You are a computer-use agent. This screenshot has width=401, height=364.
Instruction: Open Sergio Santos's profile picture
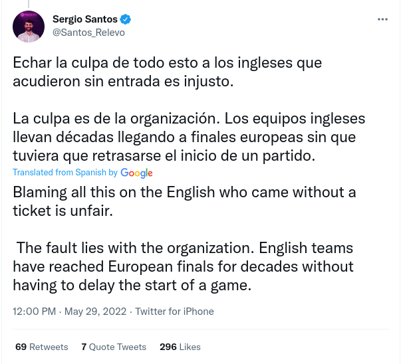[29, 27]
